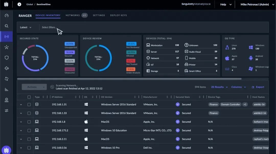Screen dimensions: 276x154
Task: Open the bar chart reports icon in sidebar
Action: [x=6, y=89]
